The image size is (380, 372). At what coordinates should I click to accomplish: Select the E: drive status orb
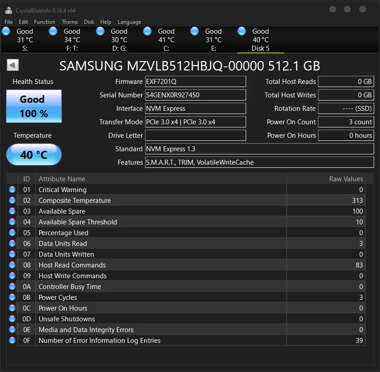pos(194,31)
